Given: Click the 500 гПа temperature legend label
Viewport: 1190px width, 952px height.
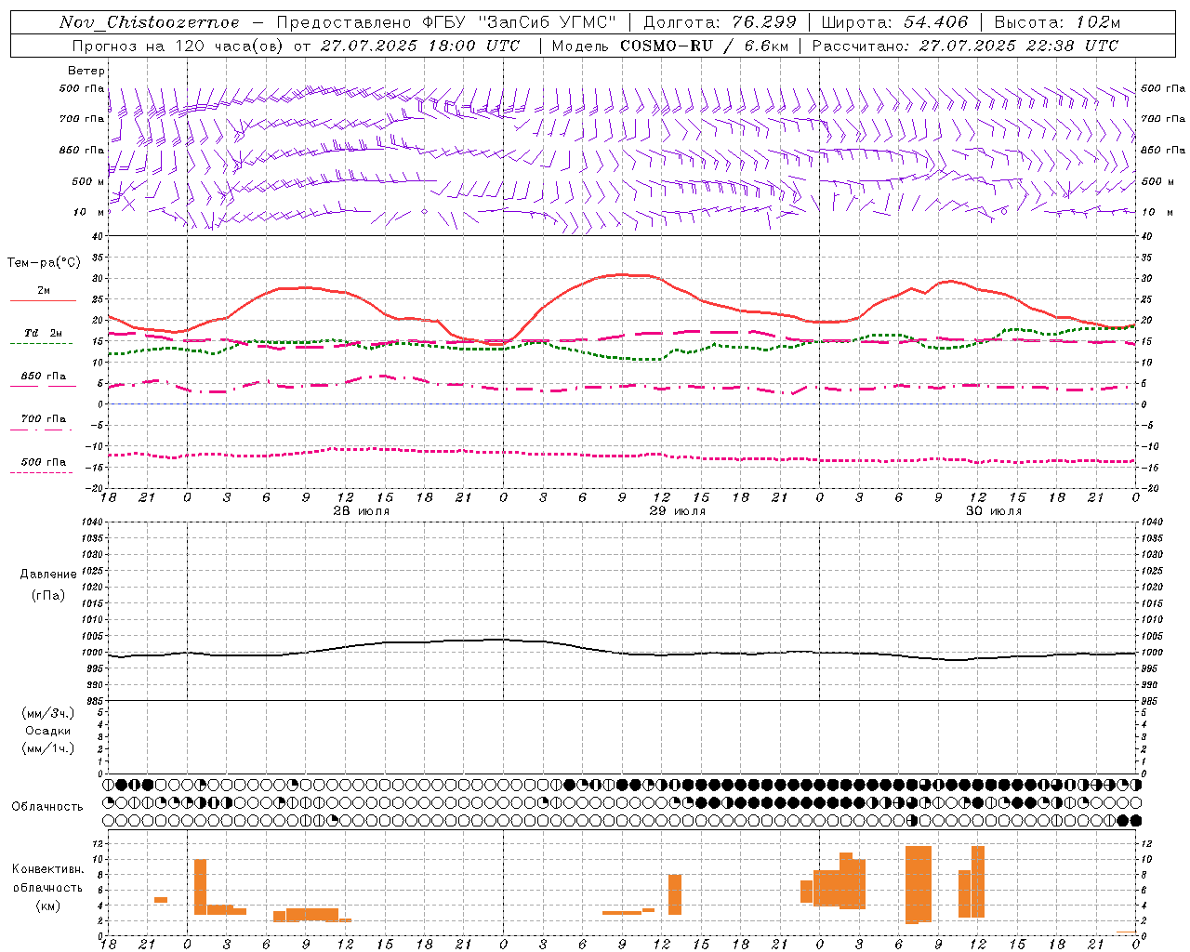Looking at the screenshot, I should 43,462.
